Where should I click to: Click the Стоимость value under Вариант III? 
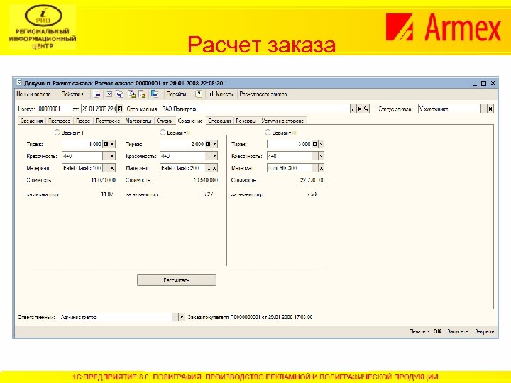pyautogui.click(x=312, y=180)
